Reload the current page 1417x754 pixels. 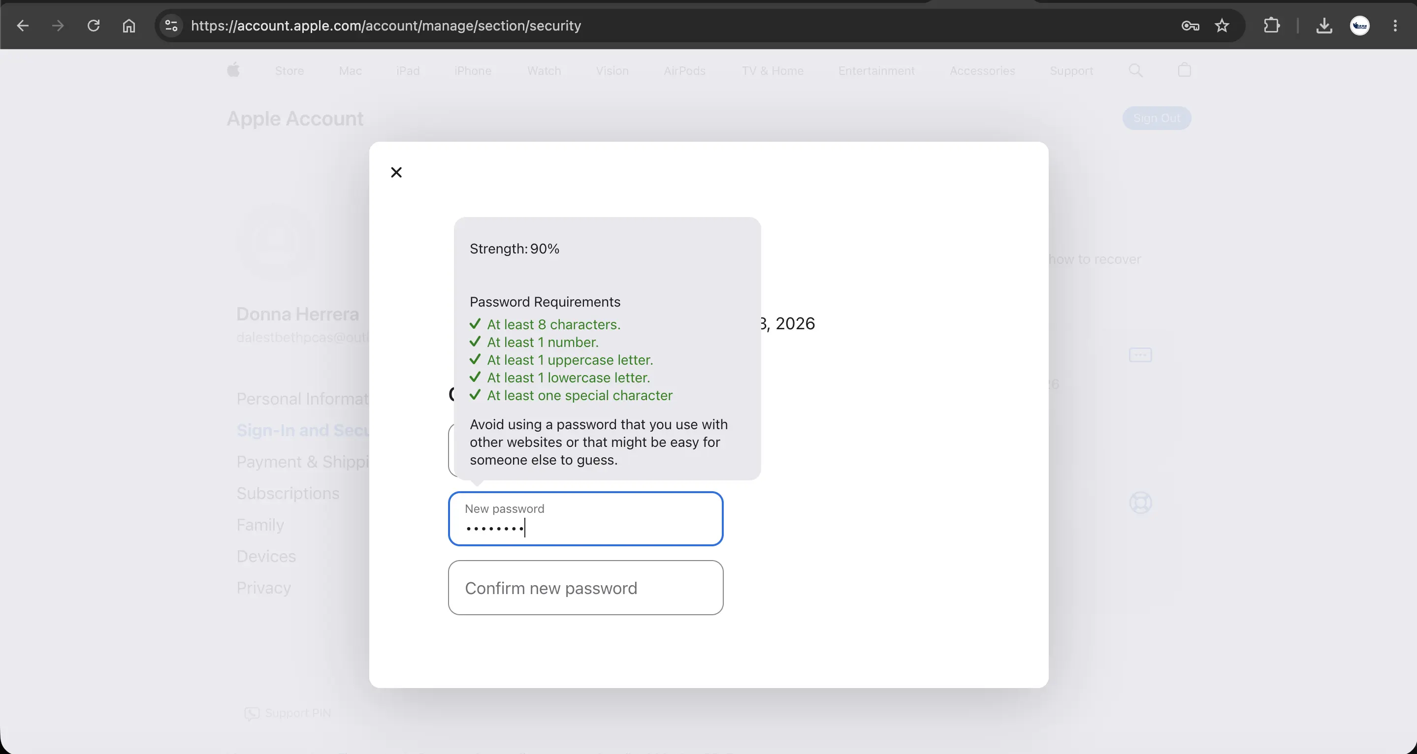[94, 25]
